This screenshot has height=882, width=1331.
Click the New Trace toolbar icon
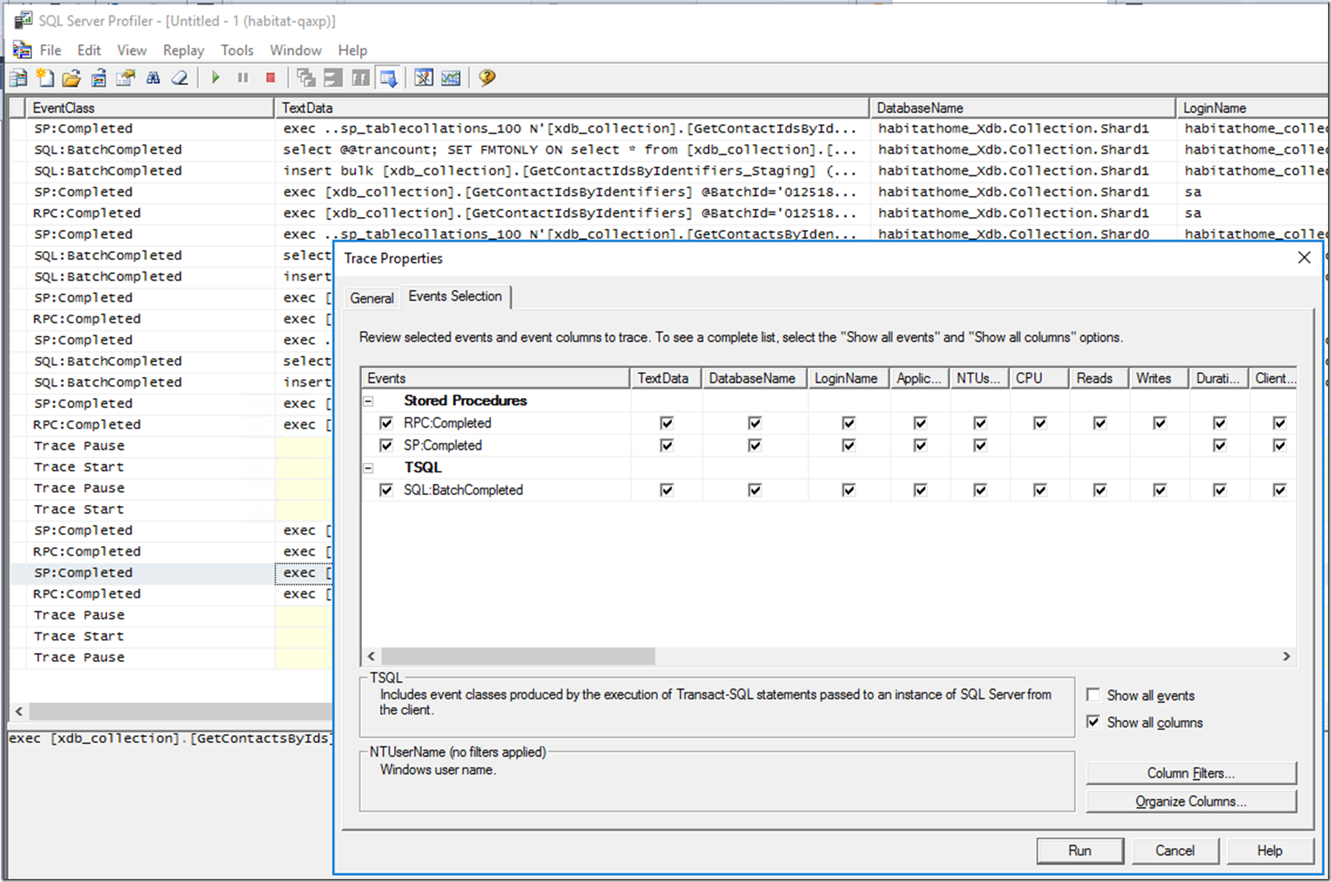tap(19, 78)
